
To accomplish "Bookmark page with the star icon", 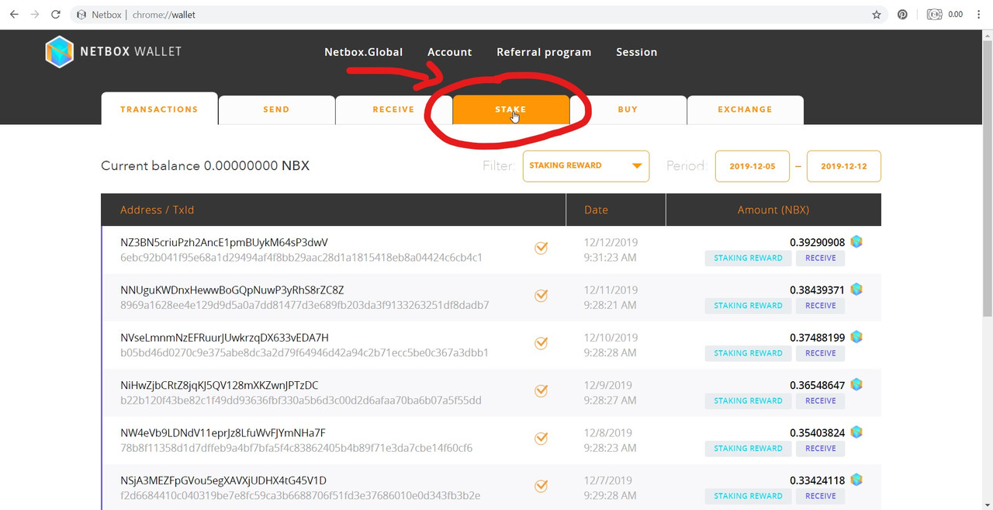I will point(877,15).
